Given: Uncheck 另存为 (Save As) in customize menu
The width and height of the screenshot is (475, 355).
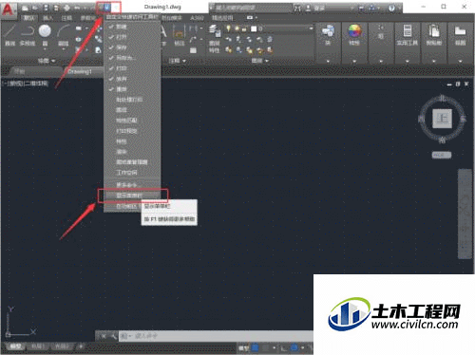Looking at the screenshot, I should [132, 58].
